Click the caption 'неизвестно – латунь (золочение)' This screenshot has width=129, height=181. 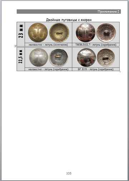point(48,45)
